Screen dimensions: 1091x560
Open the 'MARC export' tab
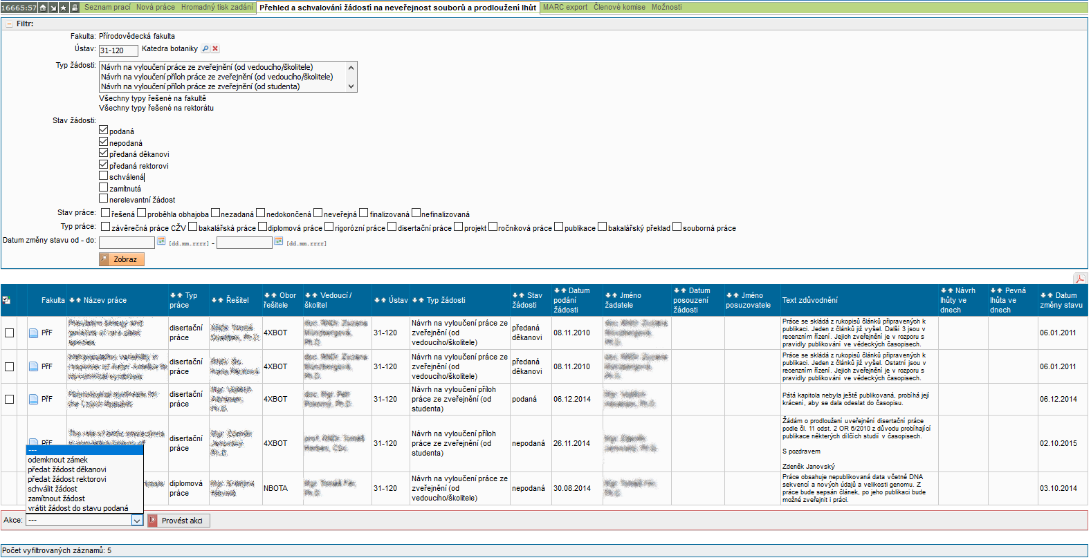click(x=565, y=7)
